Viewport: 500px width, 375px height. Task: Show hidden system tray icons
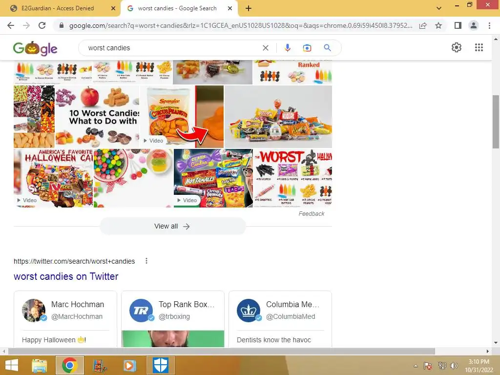[416, 366]
